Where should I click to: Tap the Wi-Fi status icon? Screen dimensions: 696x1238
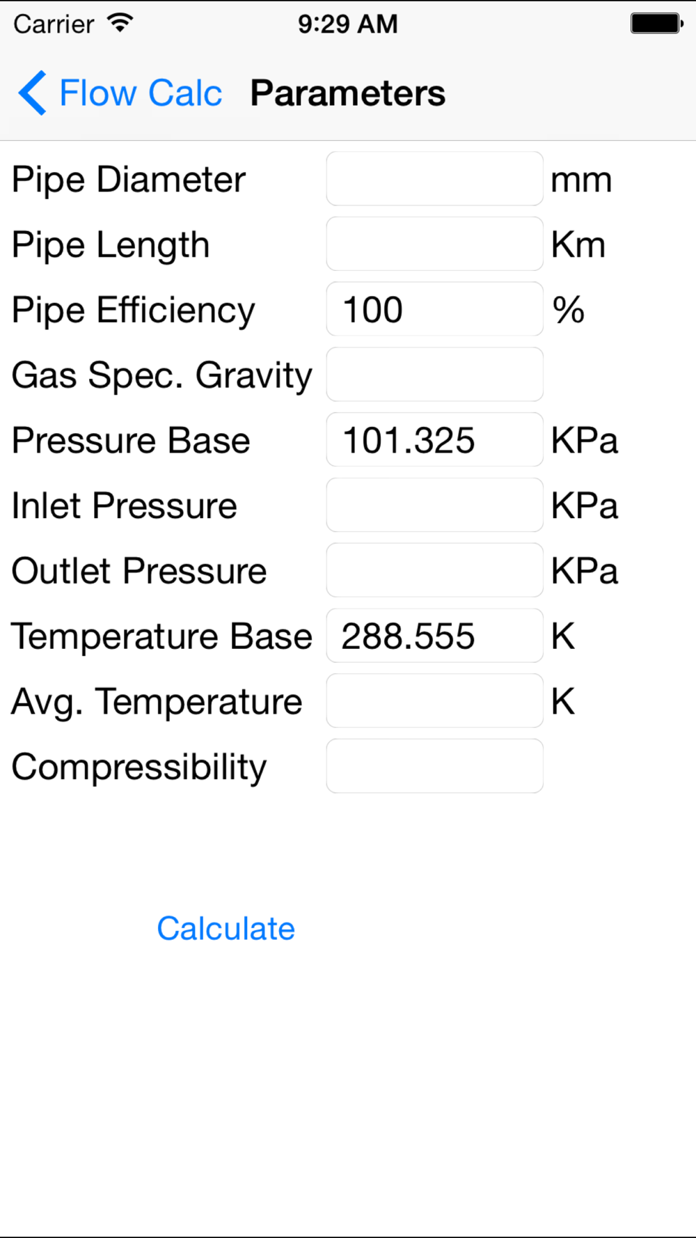click(x=120, y=23)
